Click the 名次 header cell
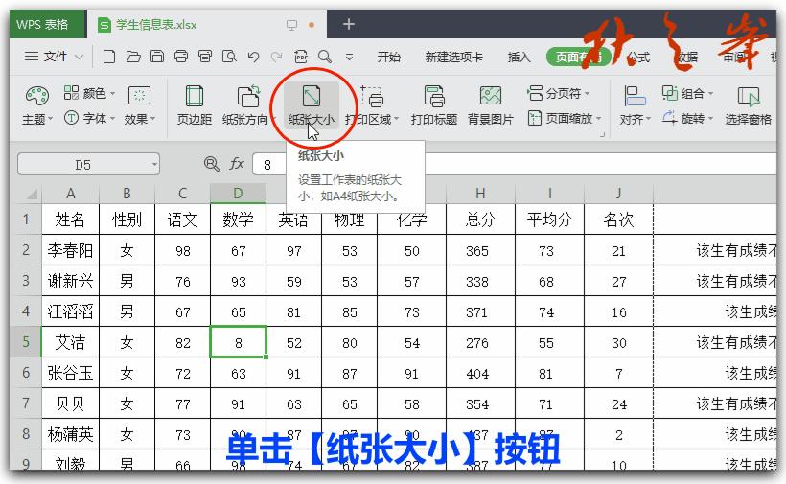The width and height of the screenshot is (786, 484). tap(618, 219)
